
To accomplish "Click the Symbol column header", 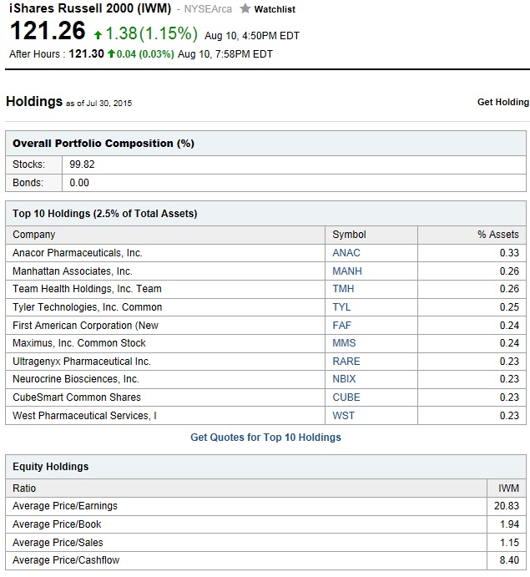I will (349, 235).
